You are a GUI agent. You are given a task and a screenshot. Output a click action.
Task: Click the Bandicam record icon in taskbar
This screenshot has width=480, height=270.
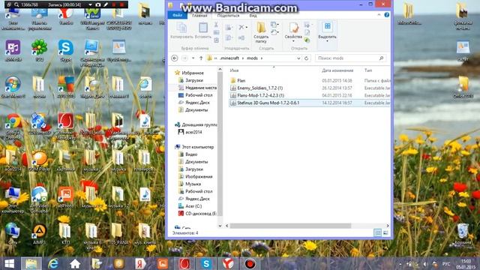[250, 263]
